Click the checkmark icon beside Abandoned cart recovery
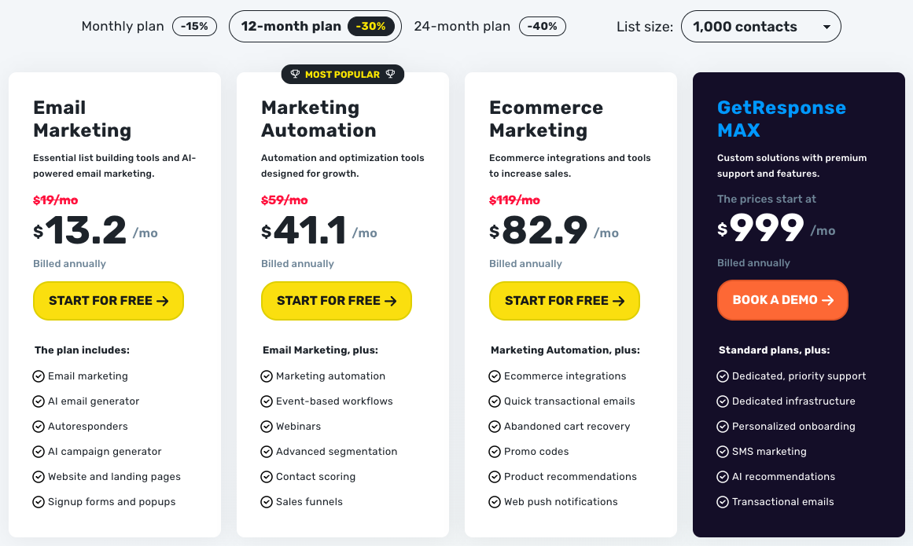 [495, 427]
